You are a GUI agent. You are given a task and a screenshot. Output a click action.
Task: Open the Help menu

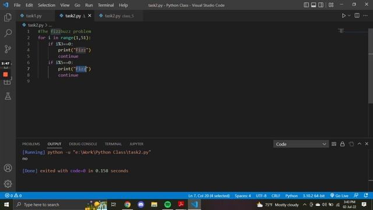click(123, 5)
